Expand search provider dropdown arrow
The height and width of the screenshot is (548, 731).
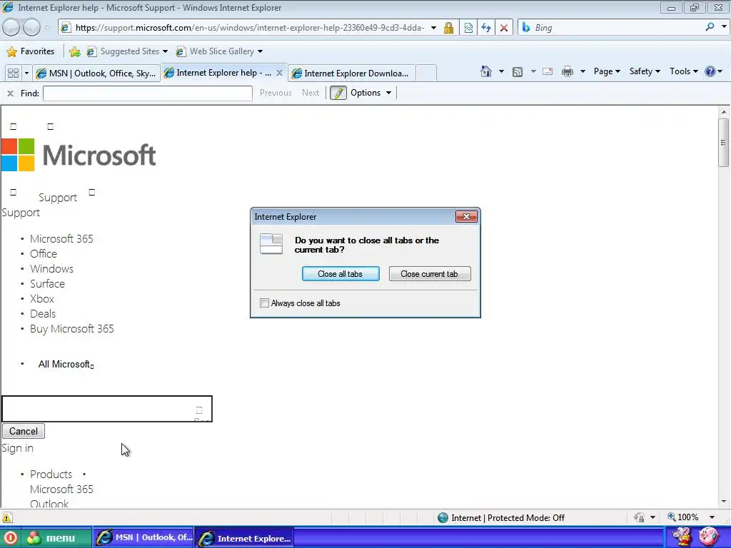click(x=724, y=27)
